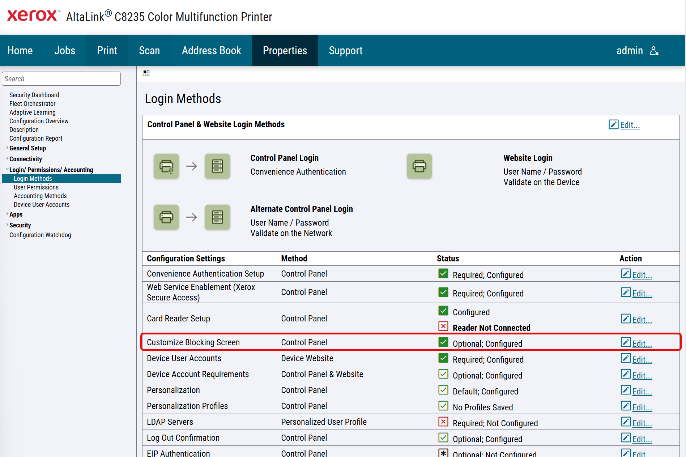Image resolution: width=686 pixels, height=457 pixels.
Task: Click the Website Login printer icon
Action: point(419,166)
